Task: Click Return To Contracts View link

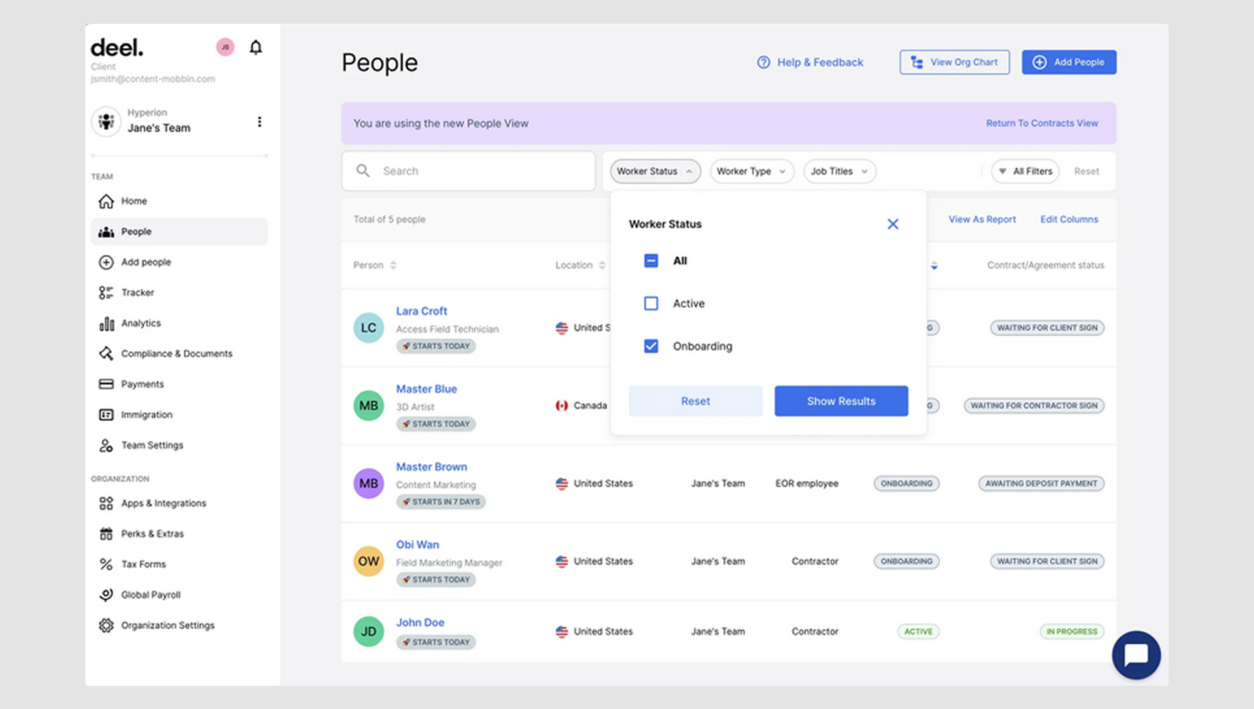Action: (x=1041, y=124)
